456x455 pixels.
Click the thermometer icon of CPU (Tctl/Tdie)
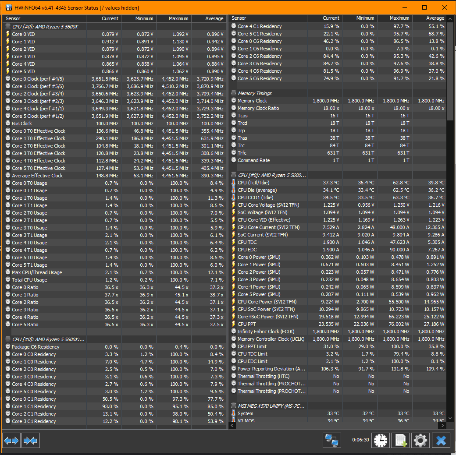[x=234, y=183]
